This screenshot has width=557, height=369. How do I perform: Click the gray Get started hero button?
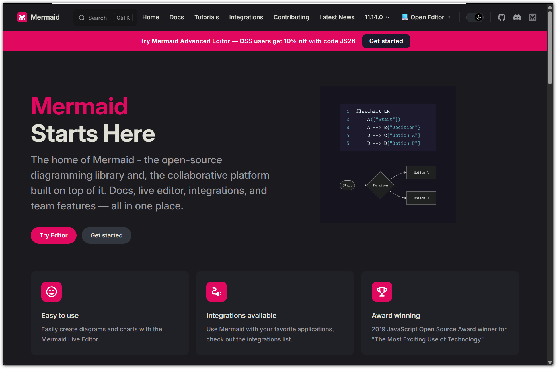click(x=106, y=235)
